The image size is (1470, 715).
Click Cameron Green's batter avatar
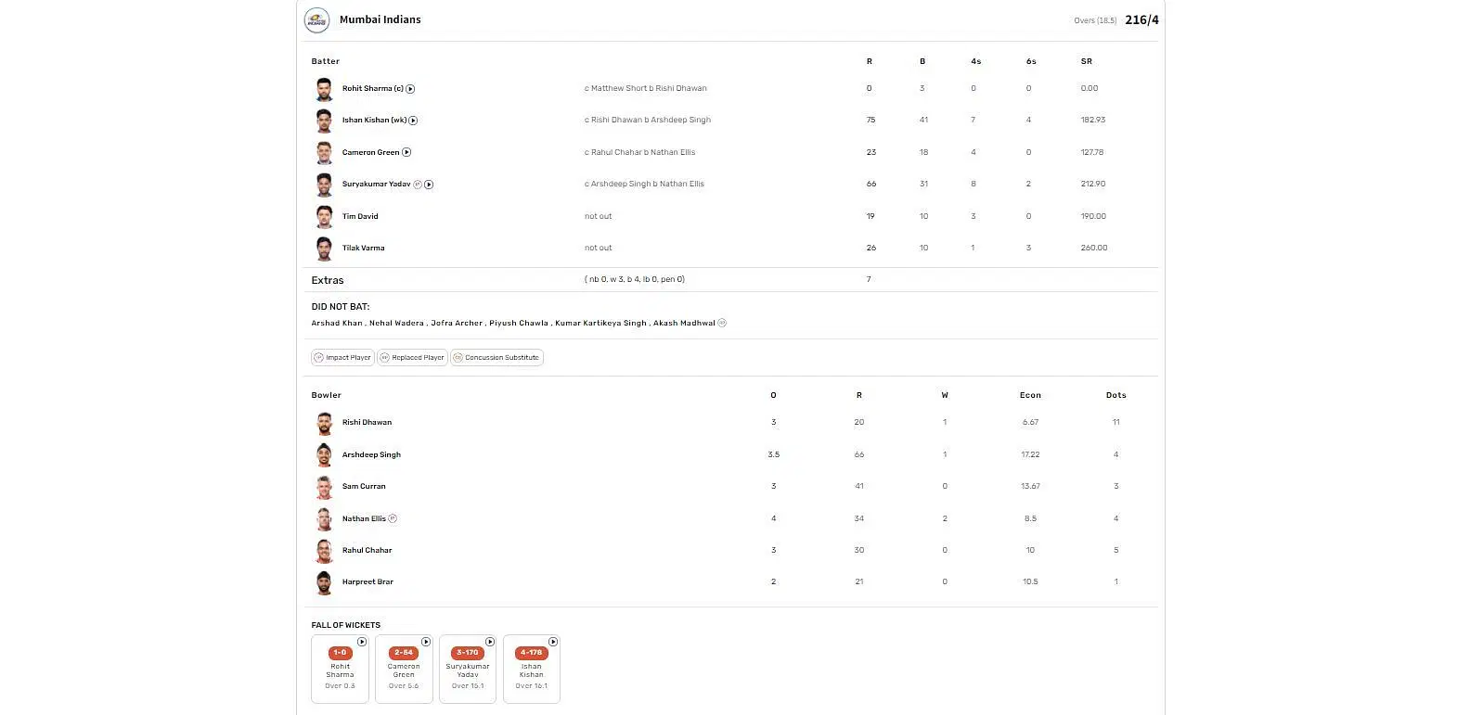click(x=324, y=152)
